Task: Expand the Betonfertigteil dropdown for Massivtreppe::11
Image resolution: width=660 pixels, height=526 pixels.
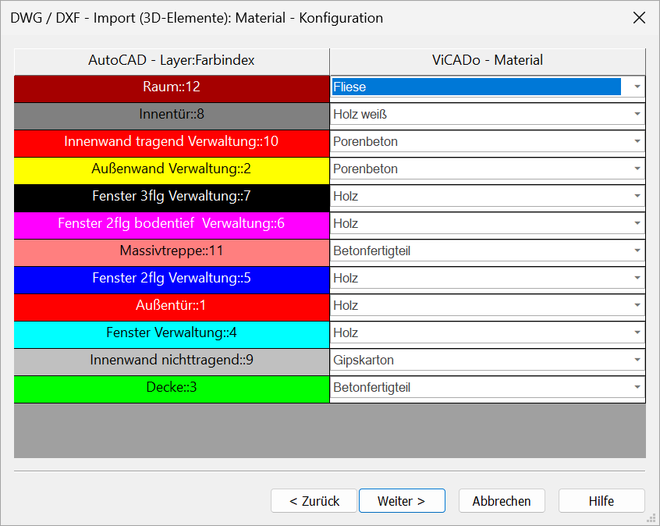Action: click(637, 251)
